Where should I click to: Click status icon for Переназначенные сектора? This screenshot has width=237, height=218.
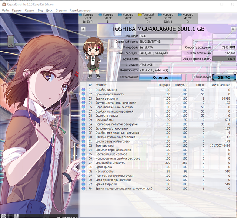coord(83,107)
